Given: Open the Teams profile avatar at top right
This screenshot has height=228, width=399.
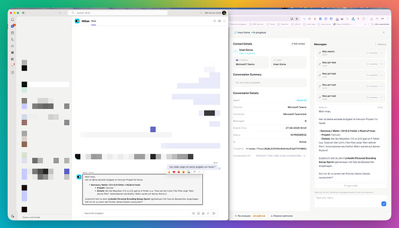Looking at the screenshot, I should point(224,13).
